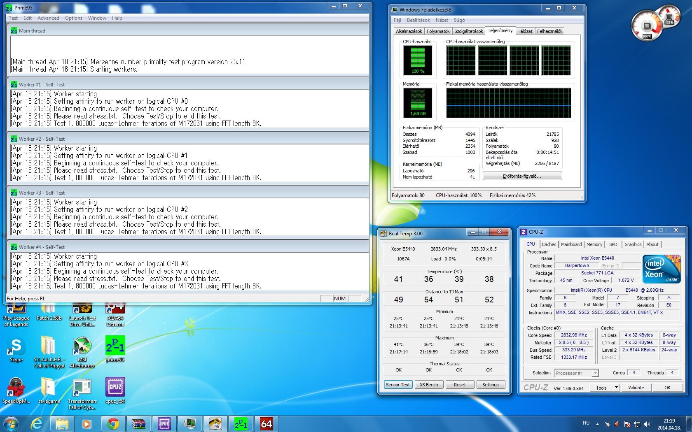Open the Window menu in Prime95

coord(97,18)
